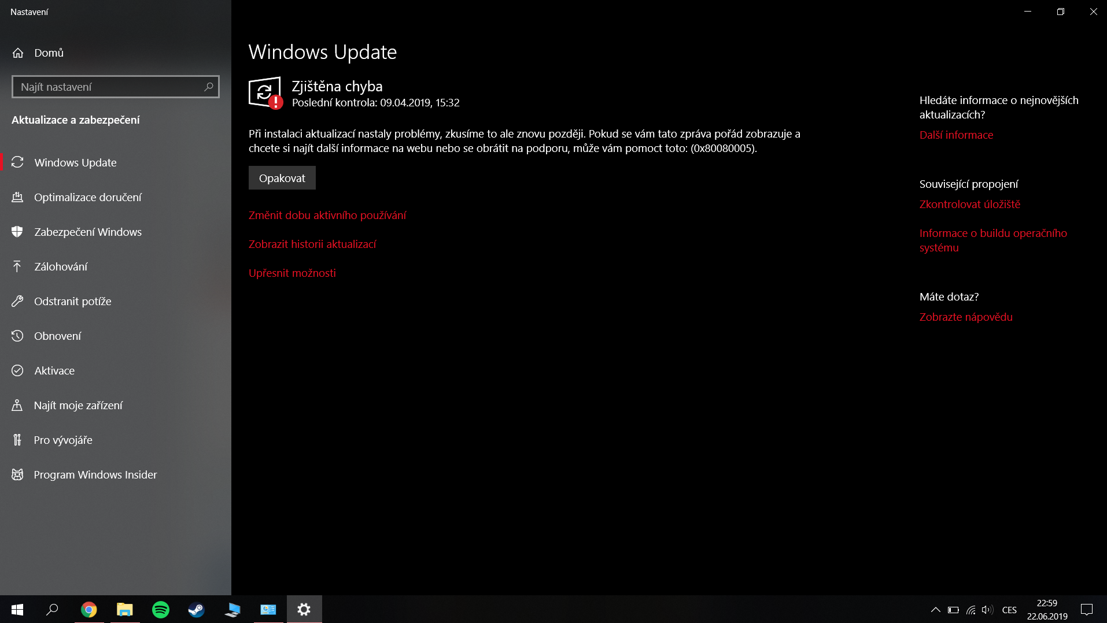Image resolution: width=1107 pixels, height=623 pixels.
Task: Open Steam from taskbar
Action: (x=197, y=609)
